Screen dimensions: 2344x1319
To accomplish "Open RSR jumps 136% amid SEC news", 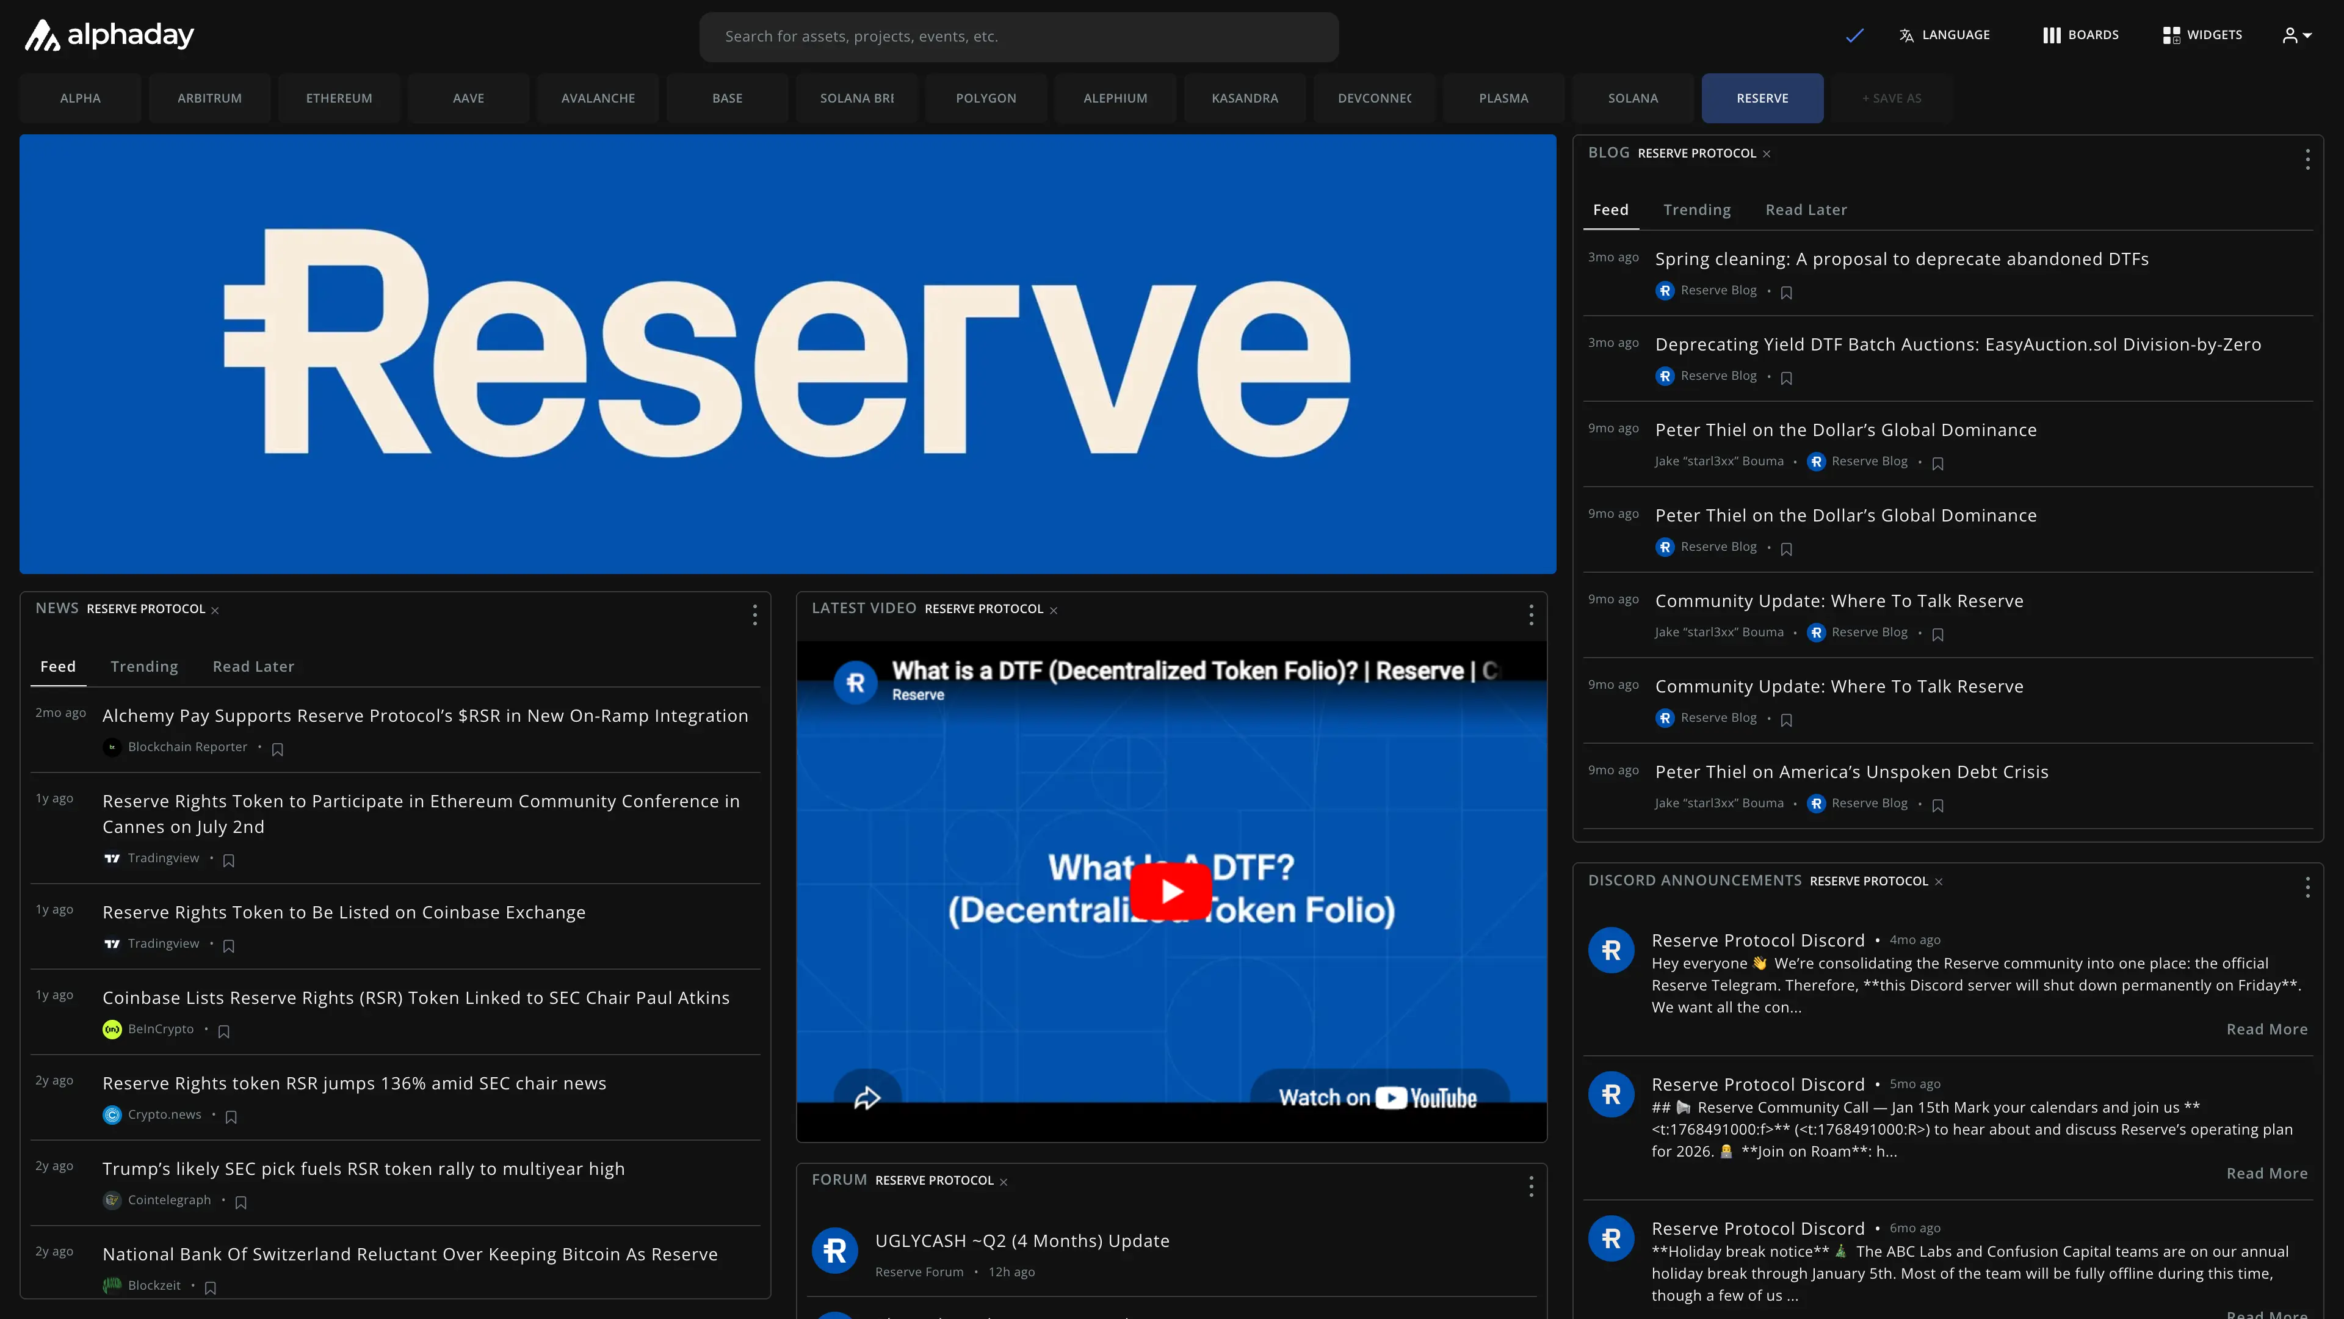I will [354, 1084].
